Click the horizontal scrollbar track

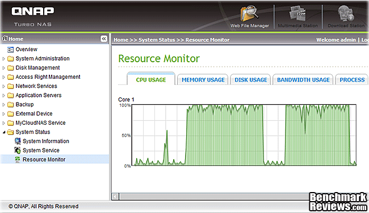point(214,197)
